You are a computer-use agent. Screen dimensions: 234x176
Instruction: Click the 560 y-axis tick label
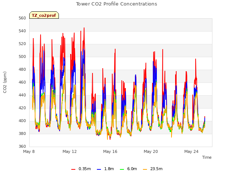(x=22, y=18)
